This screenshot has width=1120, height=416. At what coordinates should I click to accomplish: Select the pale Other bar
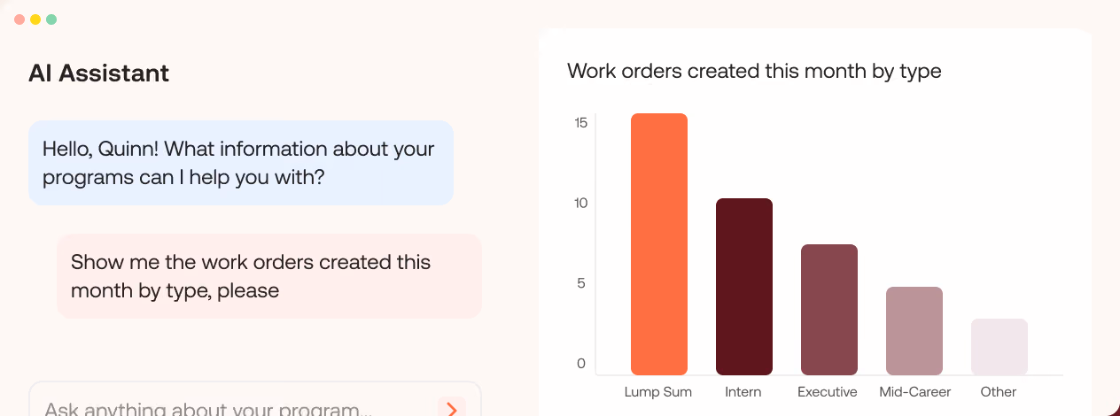[999, 347]
